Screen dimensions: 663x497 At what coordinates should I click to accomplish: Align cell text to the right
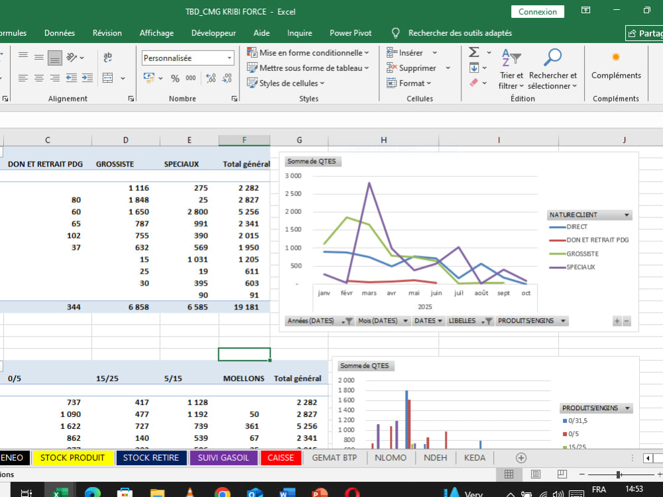click(55, 78)
